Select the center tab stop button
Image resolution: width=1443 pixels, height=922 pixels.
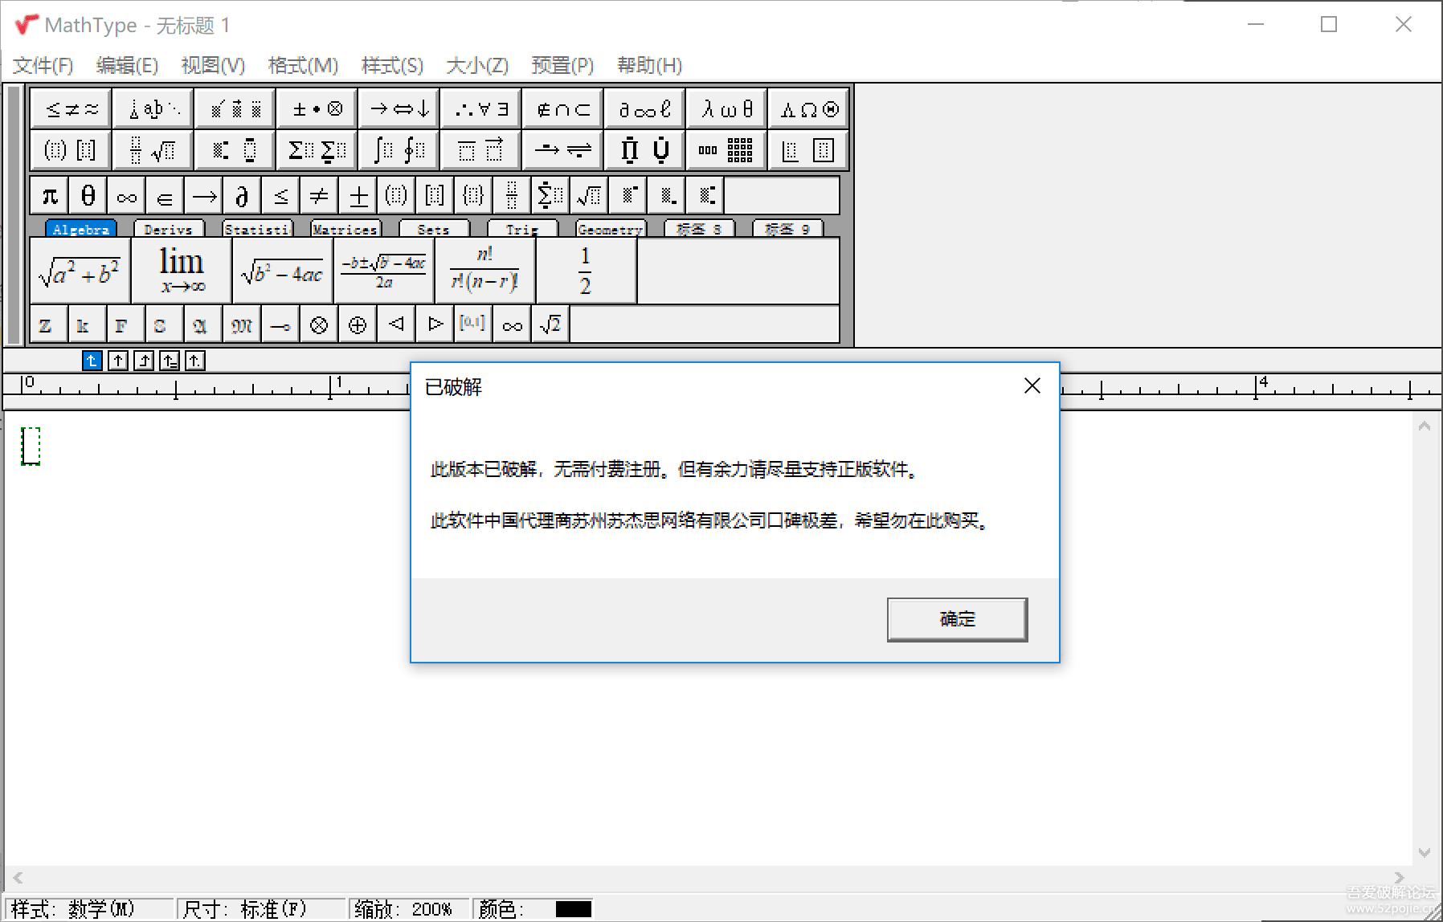[118, 361]
